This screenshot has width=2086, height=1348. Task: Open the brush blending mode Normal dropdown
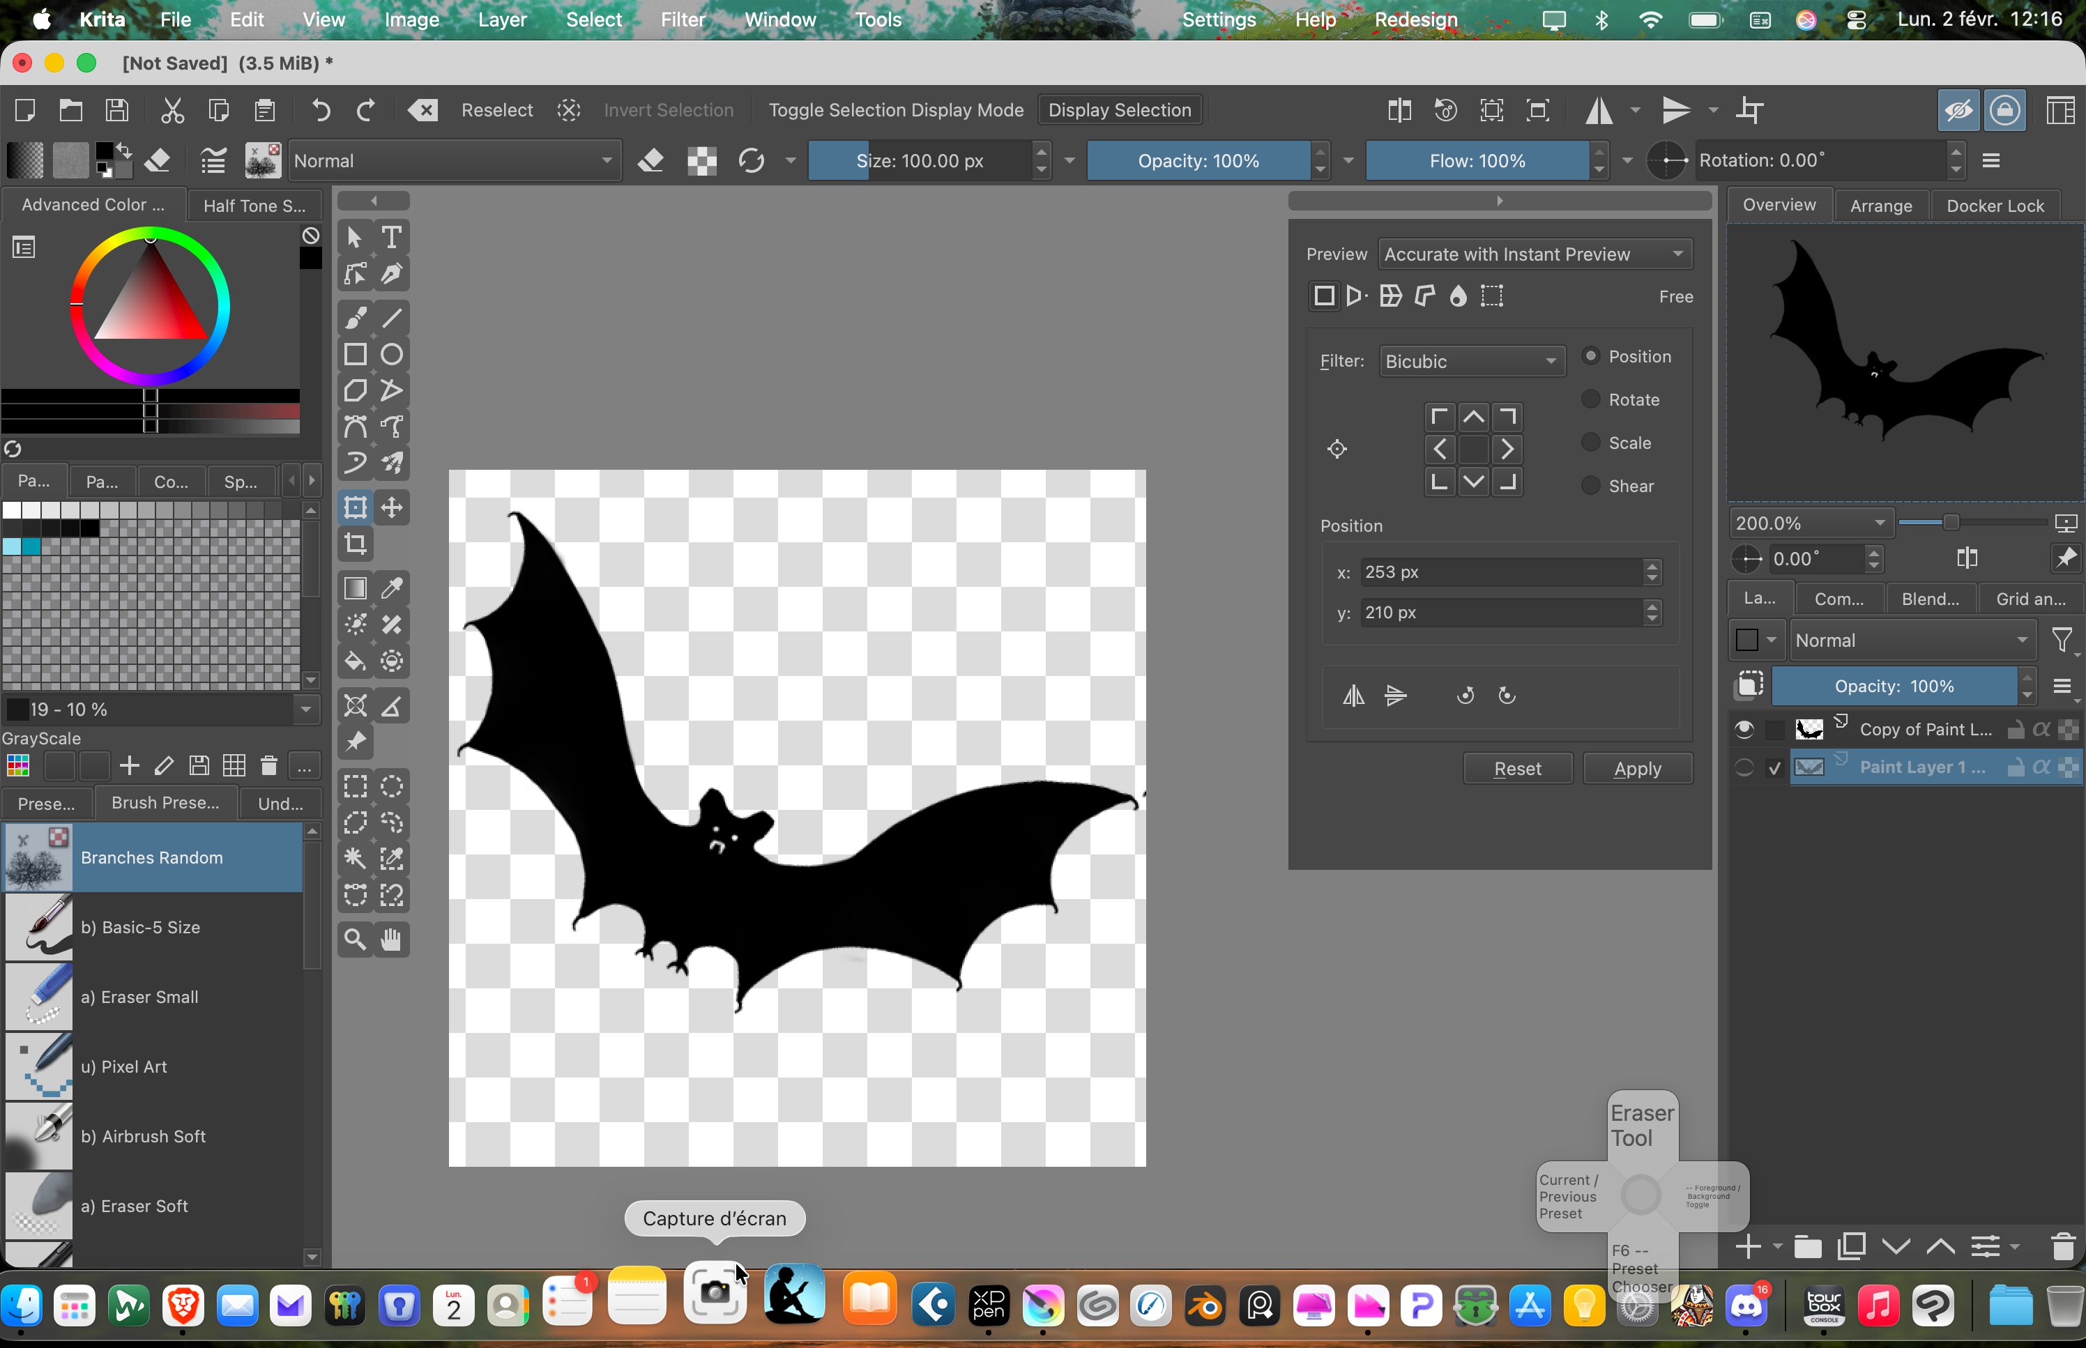pos(452,161)
